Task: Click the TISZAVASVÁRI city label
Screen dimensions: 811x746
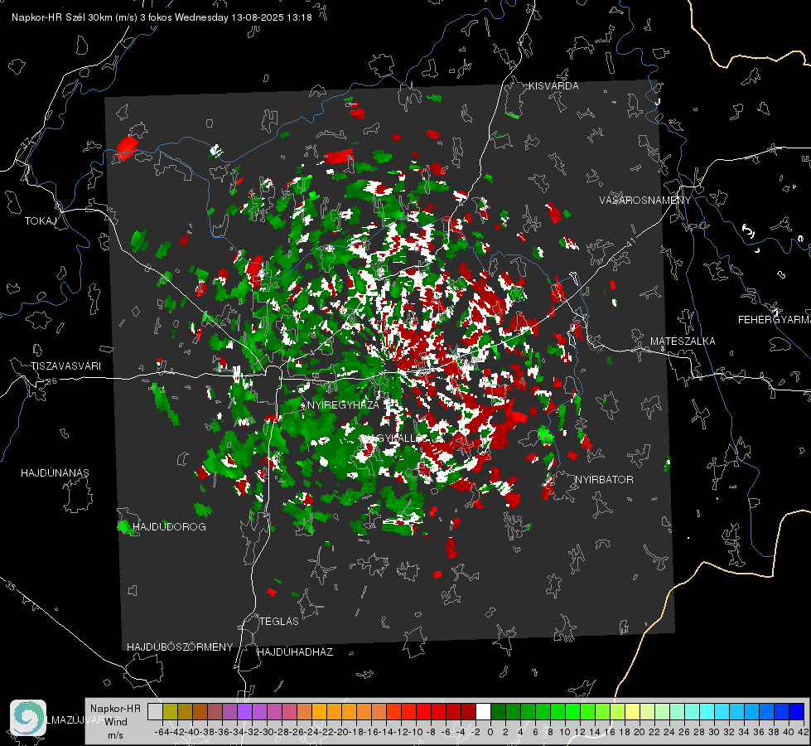Action: (65, 366)
